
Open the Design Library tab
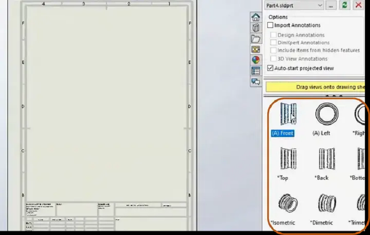[255, 28]
